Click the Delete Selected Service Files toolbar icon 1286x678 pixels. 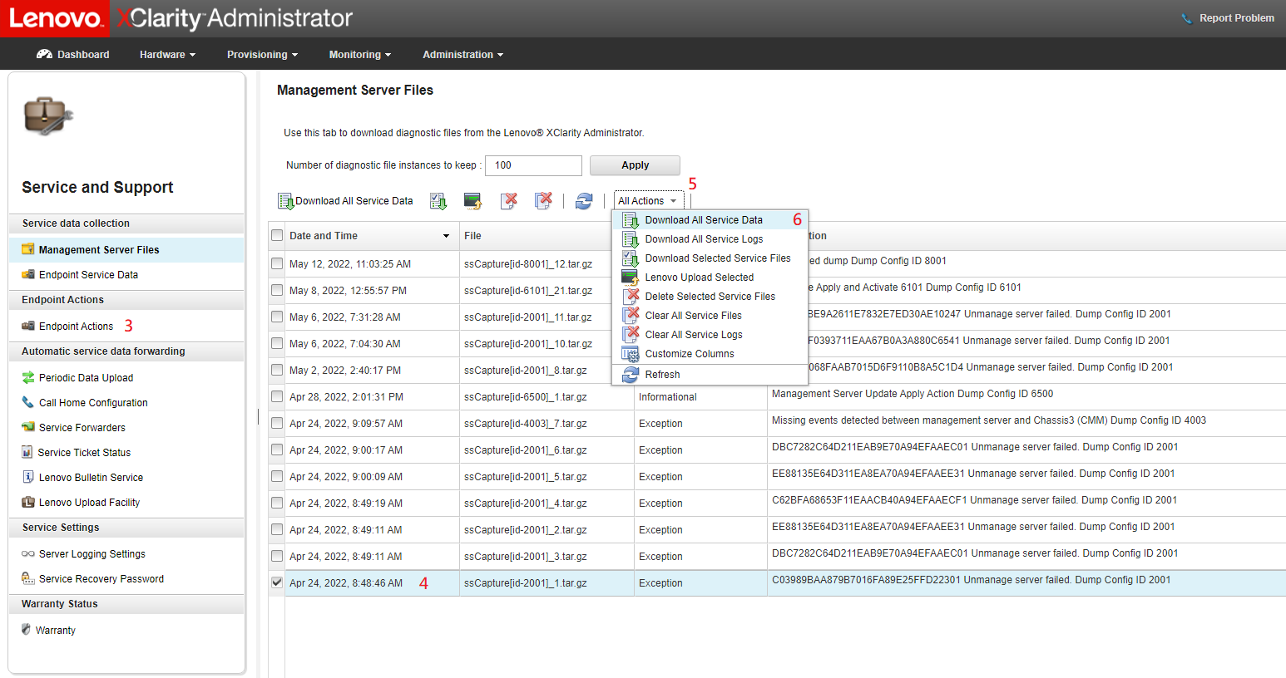[x=509, y=200]
